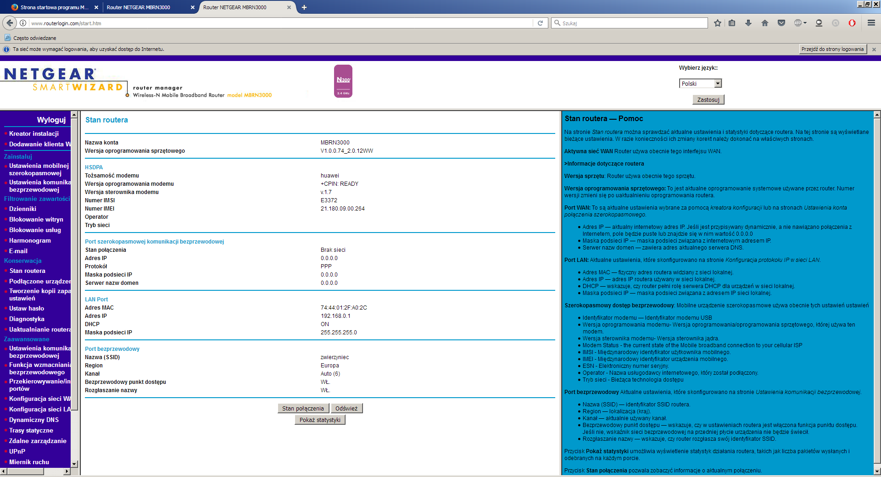Click the SSID value zwierzyniec

[x=335, y=357]
